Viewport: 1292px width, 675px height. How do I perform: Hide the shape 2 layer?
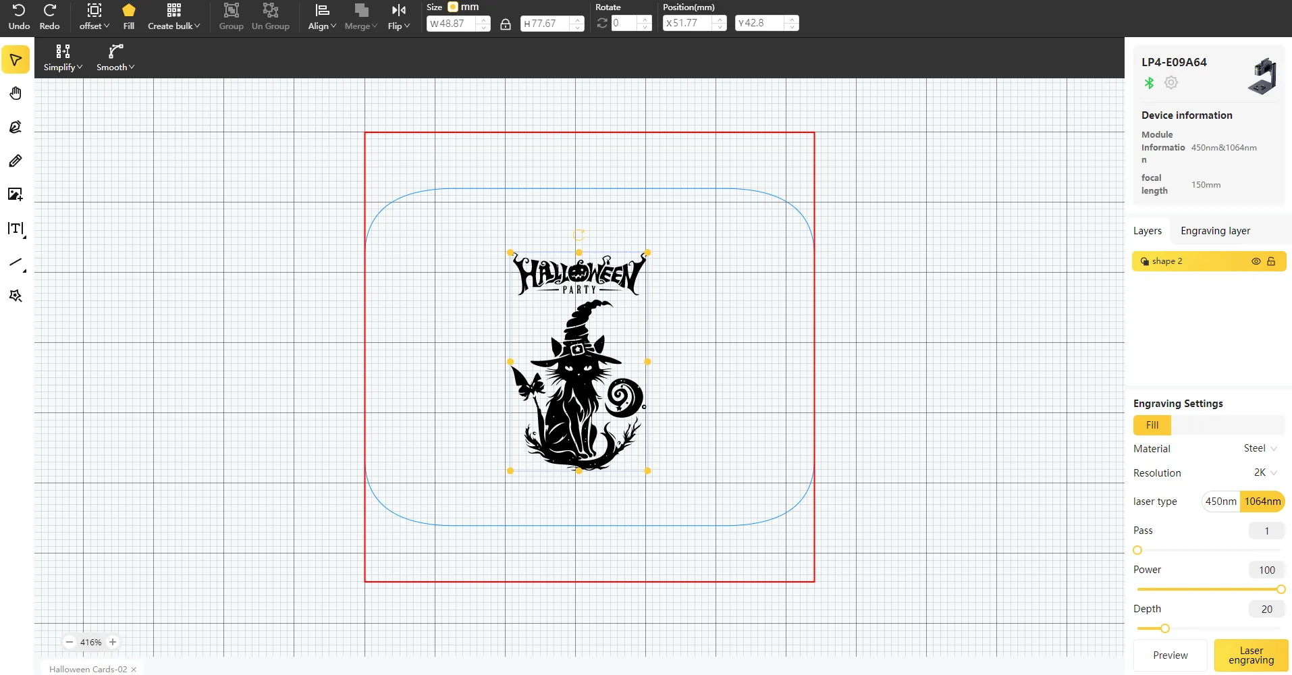pos(1256,261)
